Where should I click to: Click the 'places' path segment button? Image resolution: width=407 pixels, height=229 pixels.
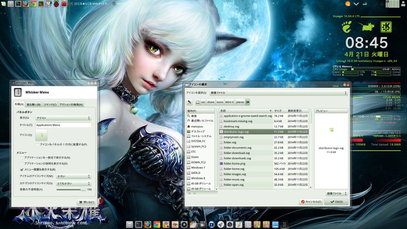click(240, 102)
